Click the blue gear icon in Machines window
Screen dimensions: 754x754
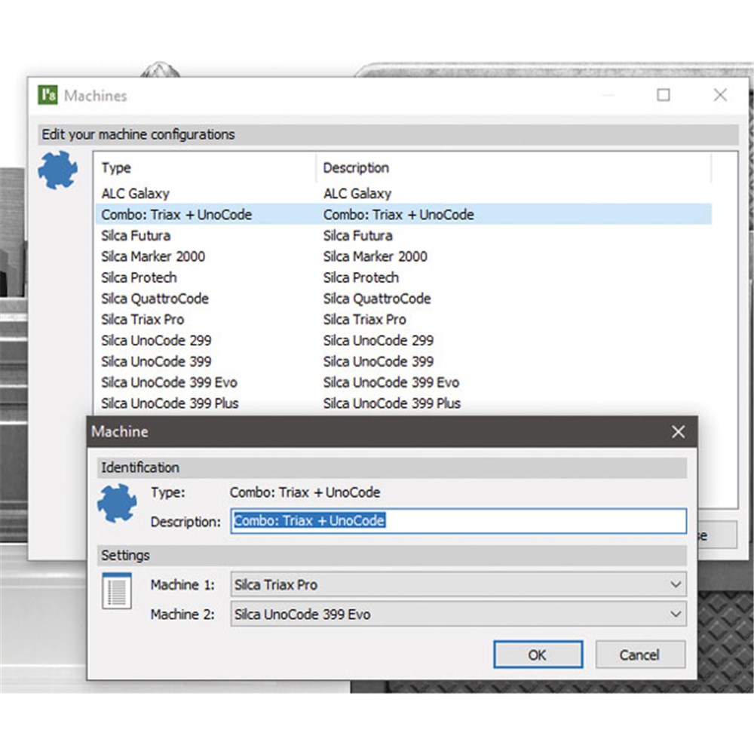click(x=58, y=170)
